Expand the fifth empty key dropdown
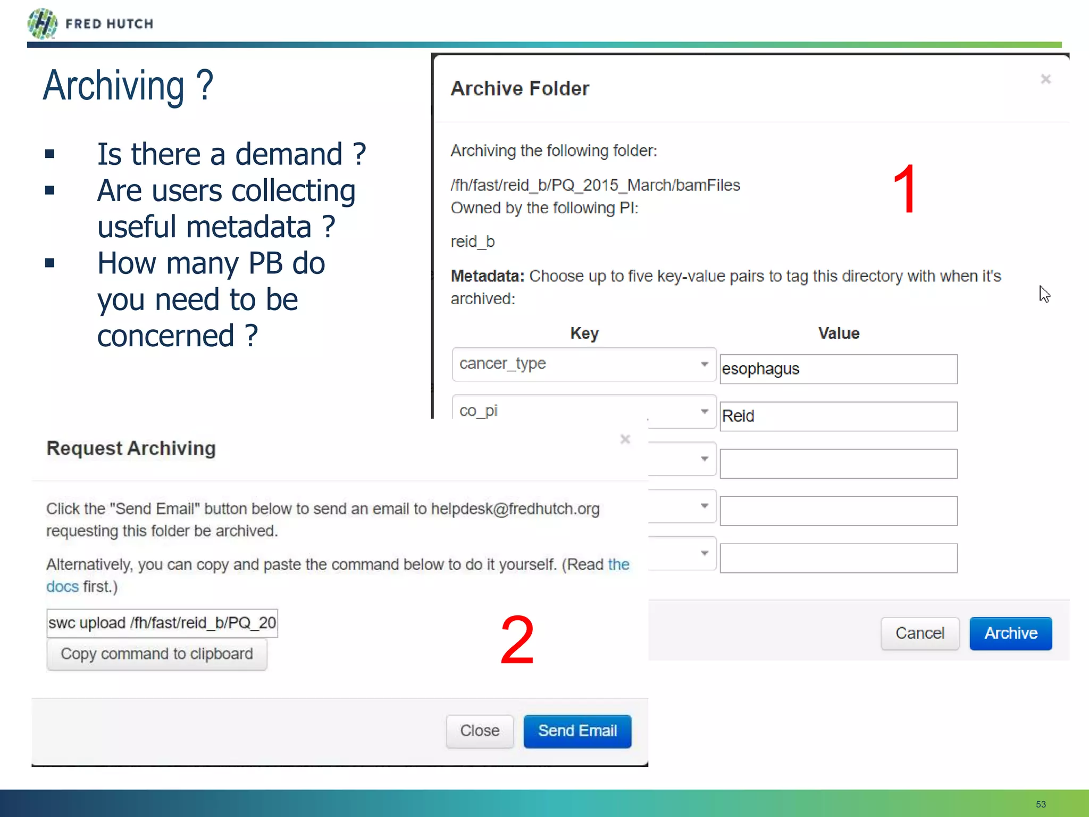The image size is (1089, 817). (x=682, y=553)
